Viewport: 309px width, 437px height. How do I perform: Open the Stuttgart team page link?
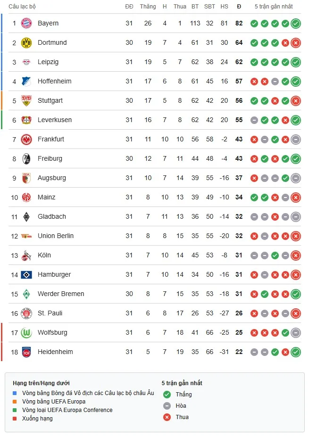[x=50, y=100]
